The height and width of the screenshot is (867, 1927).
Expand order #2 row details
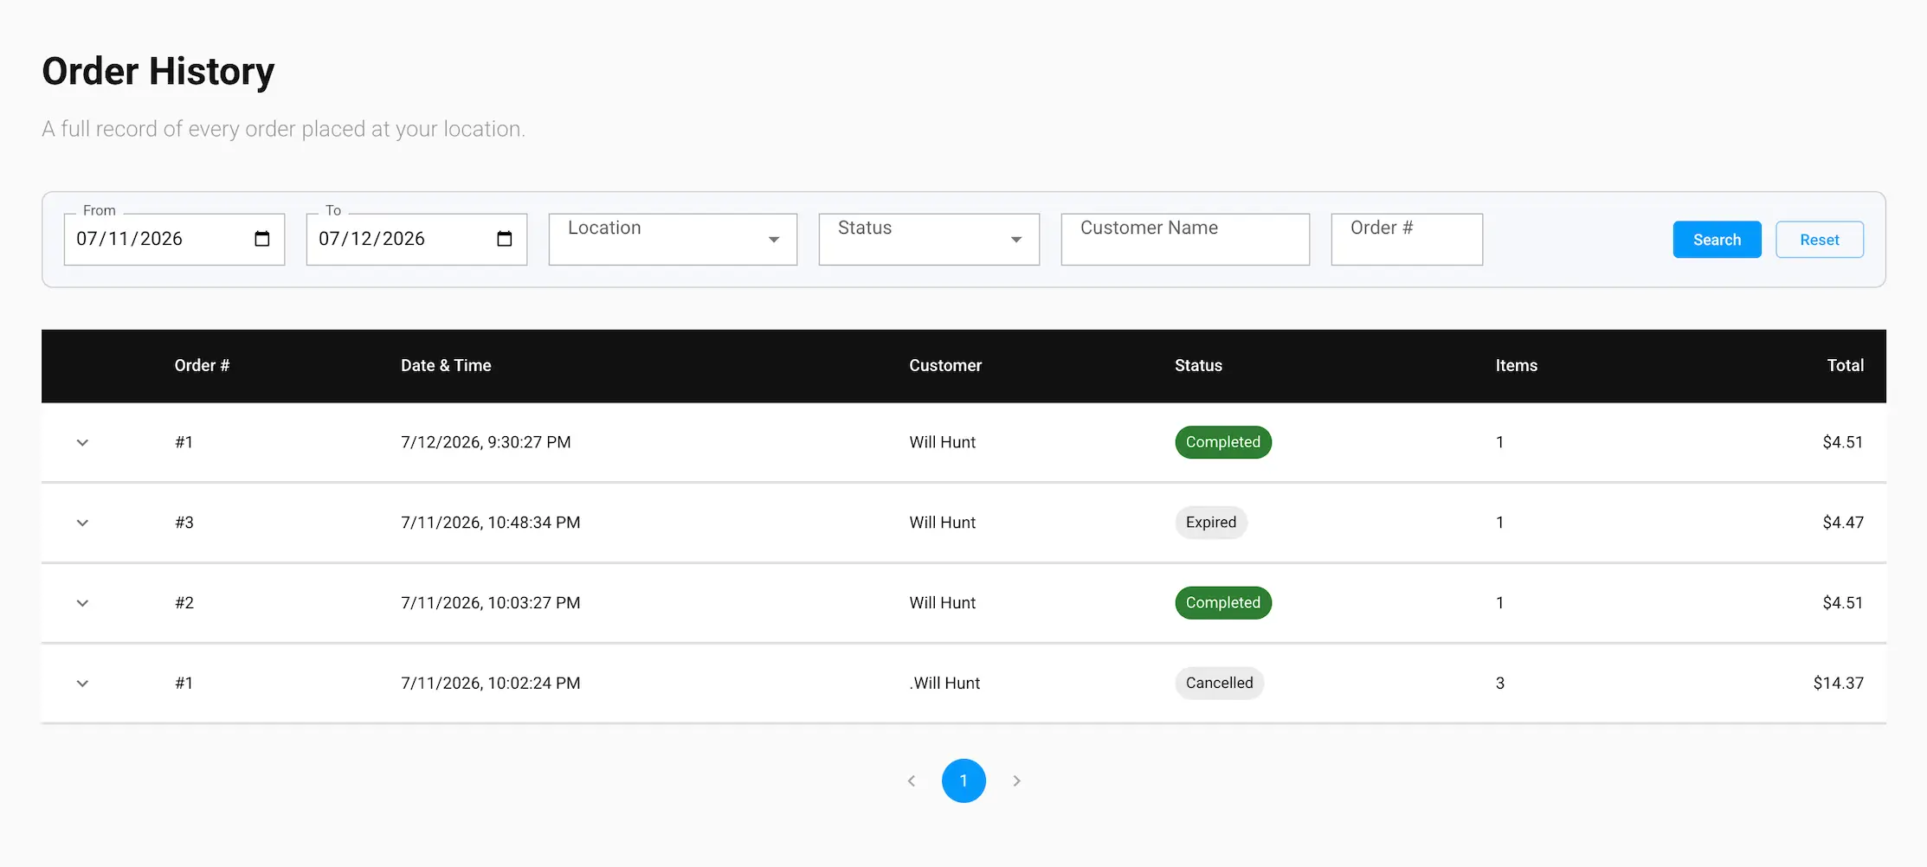point(82,603)
